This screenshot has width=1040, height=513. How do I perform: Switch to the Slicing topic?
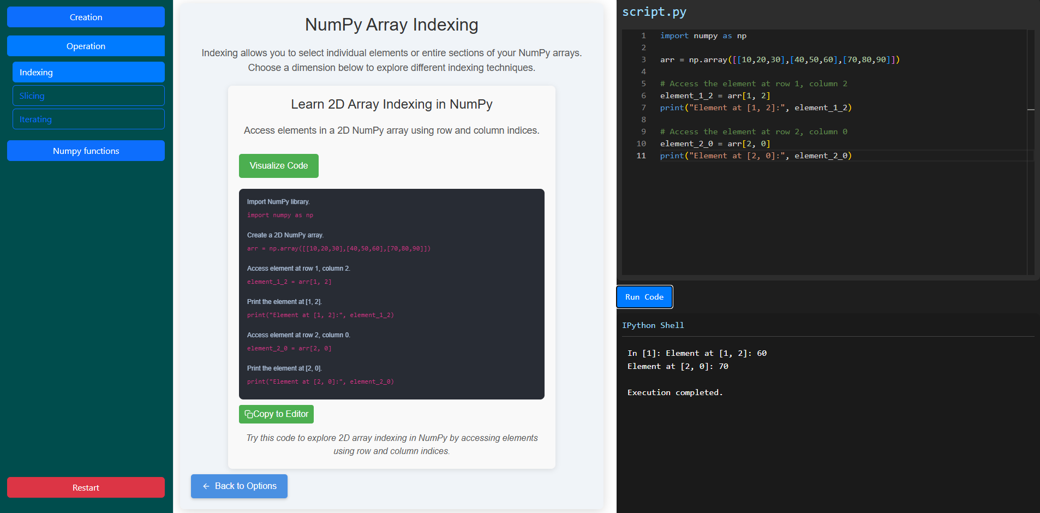88,96
